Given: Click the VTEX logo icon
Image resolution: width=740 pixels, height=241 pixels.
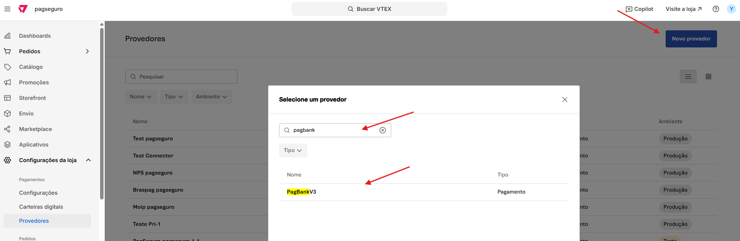Looking at the screenshot, I should [23, 9].
